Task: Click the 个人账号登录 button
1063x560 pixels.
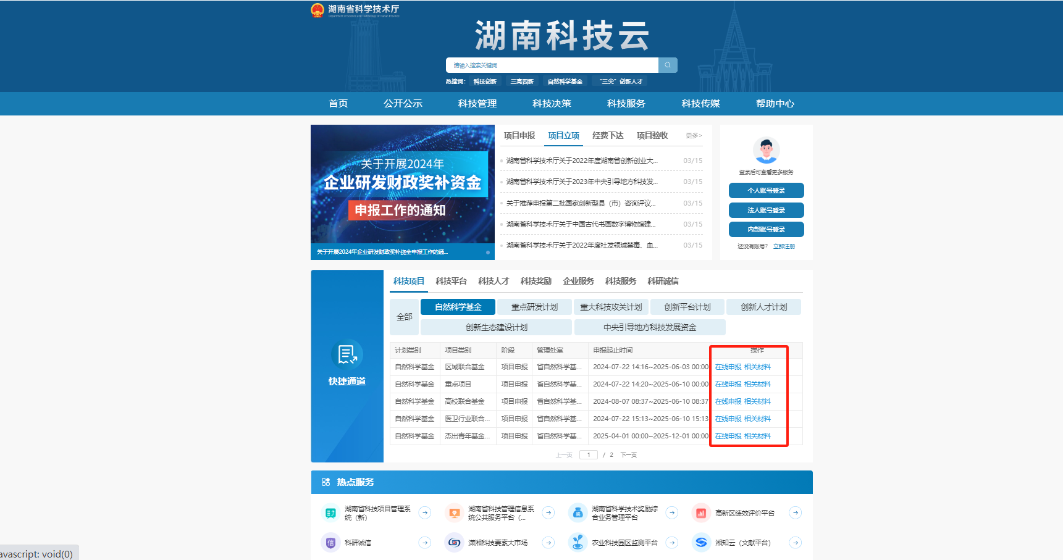Action: click(766, 191)
